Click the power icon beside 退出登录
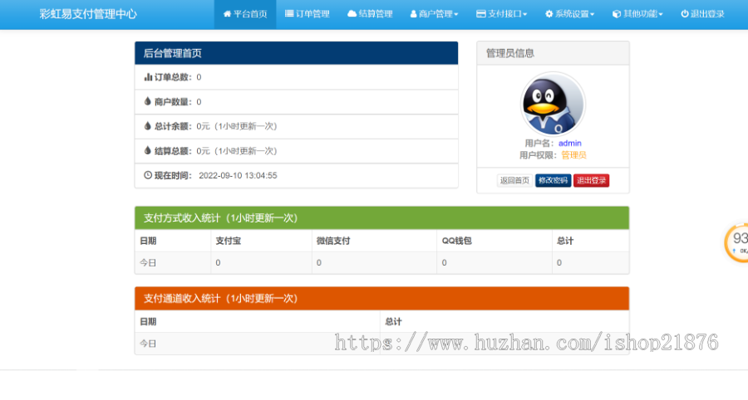This screenshot has height=400, width=748. [685, 14]
